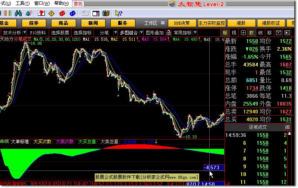Image resolution: width=298 pixels, height=188 pixels.
Task: Click the yellow diamond arrow icon
Action: click(51, 13)
